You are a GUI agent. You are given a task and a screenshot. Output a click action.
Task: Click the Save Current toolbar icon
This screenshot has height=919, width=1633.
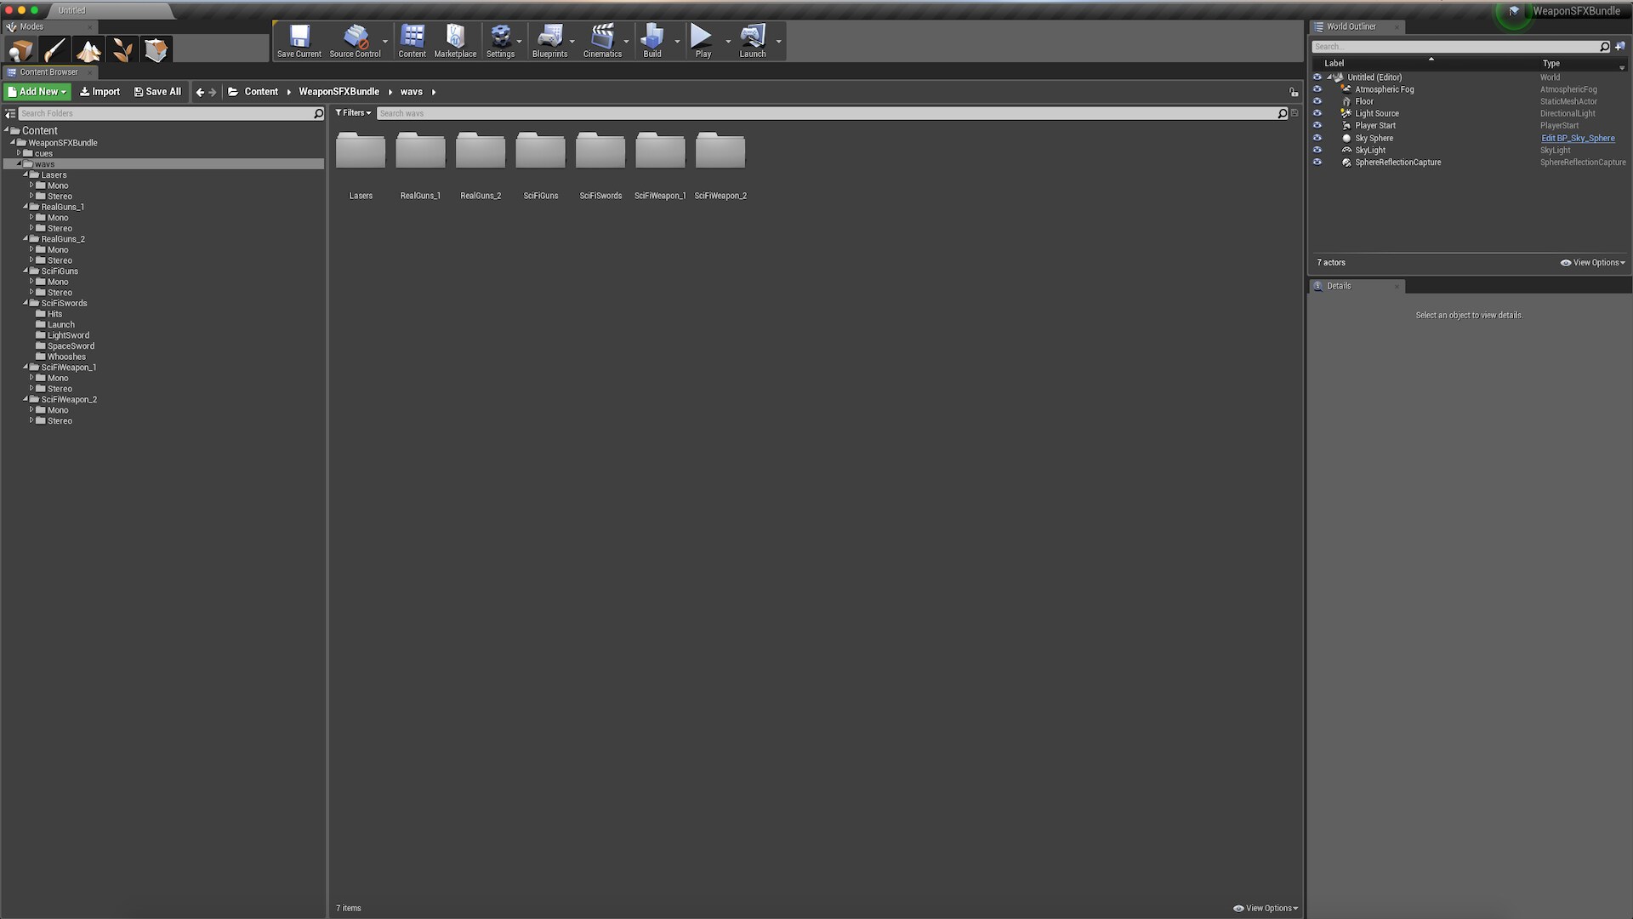pos(299,40)
